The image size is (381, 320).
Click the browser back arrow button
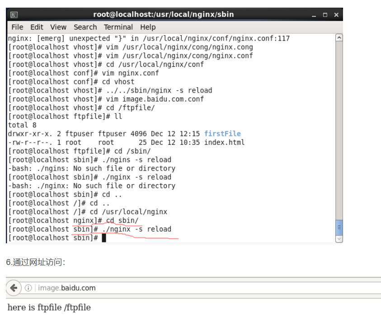coord(14,288)
